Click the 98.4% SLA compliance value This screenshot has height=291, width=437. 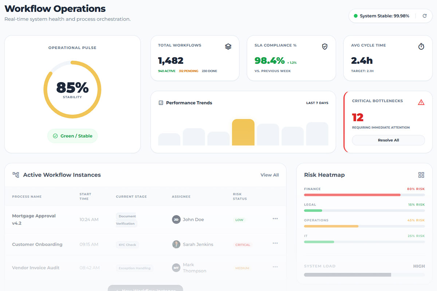click(x=269, y=60)
